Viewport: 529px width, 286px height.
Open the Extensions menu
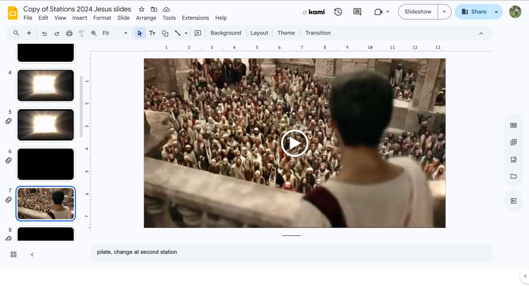point(195,18)
